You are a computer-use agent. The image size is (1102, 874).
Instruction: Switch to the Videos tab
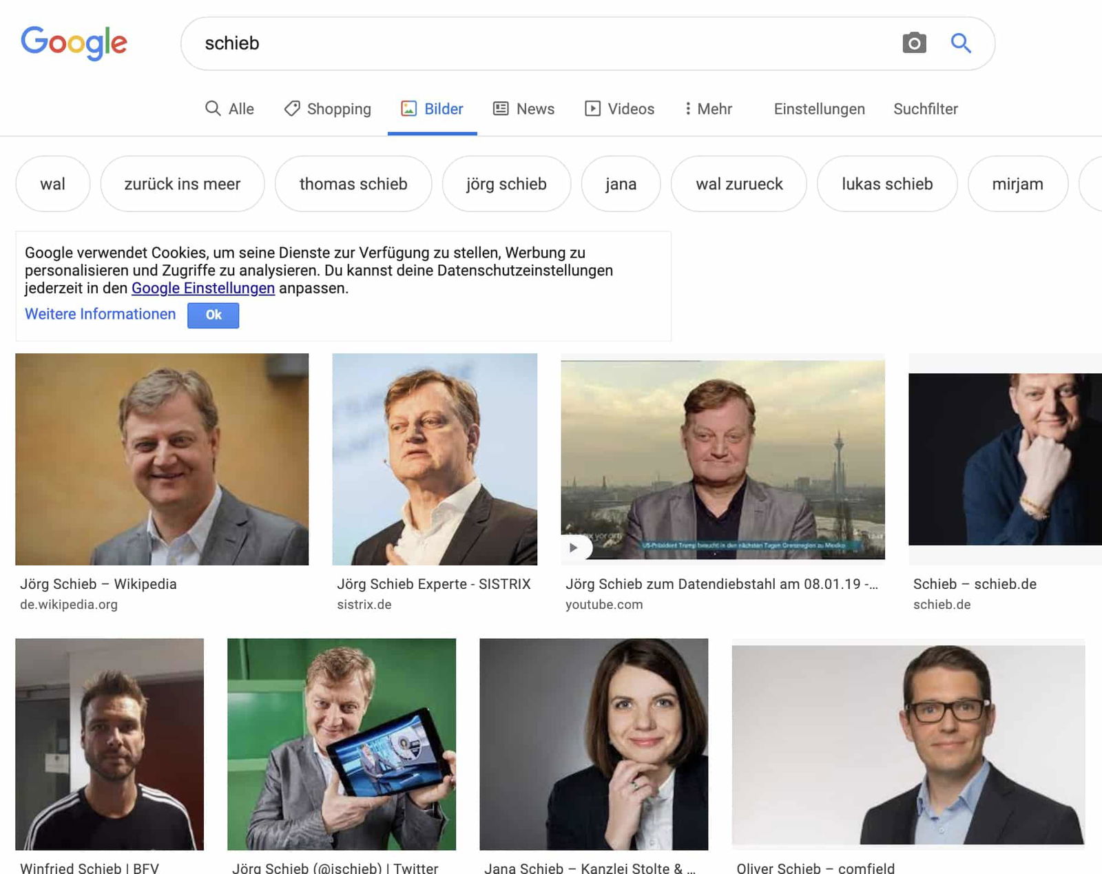click(620, 109)
